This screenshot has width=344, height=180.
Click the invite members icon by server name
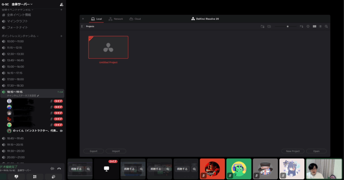[61, 4]
